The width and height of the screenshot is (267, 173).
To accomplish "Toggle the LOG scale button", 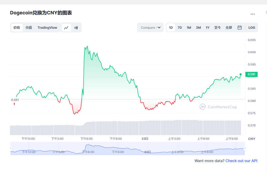I will coord(252,27).
